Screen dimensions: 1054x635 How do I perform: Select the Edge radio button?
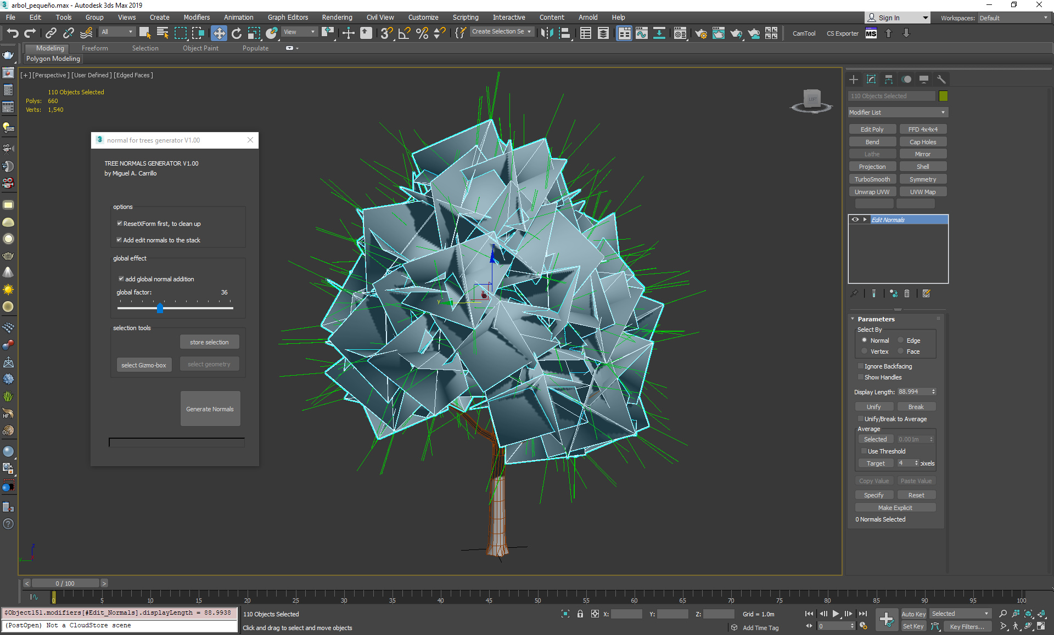coord(901,341)
